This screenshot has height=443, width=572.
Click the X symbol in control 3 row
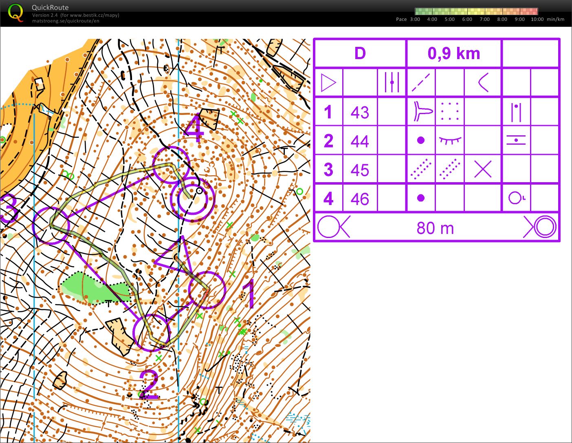click(483, 169)
